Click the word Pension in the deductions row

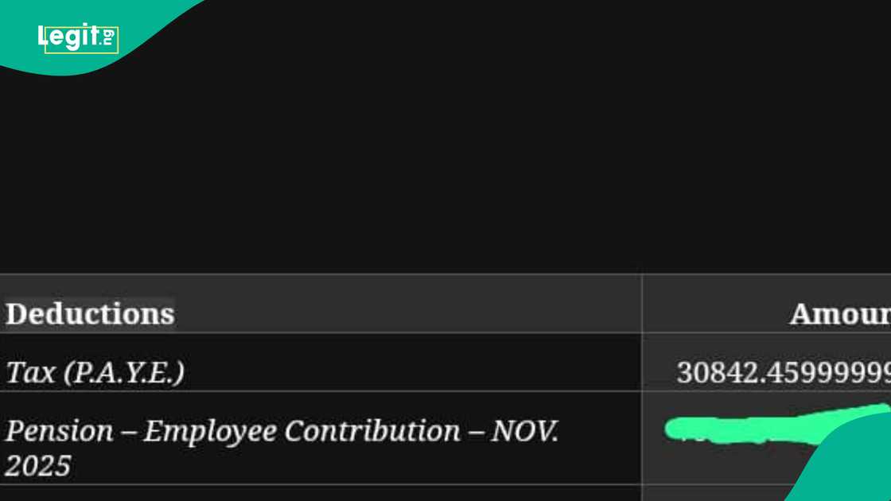tap(60, 430)
